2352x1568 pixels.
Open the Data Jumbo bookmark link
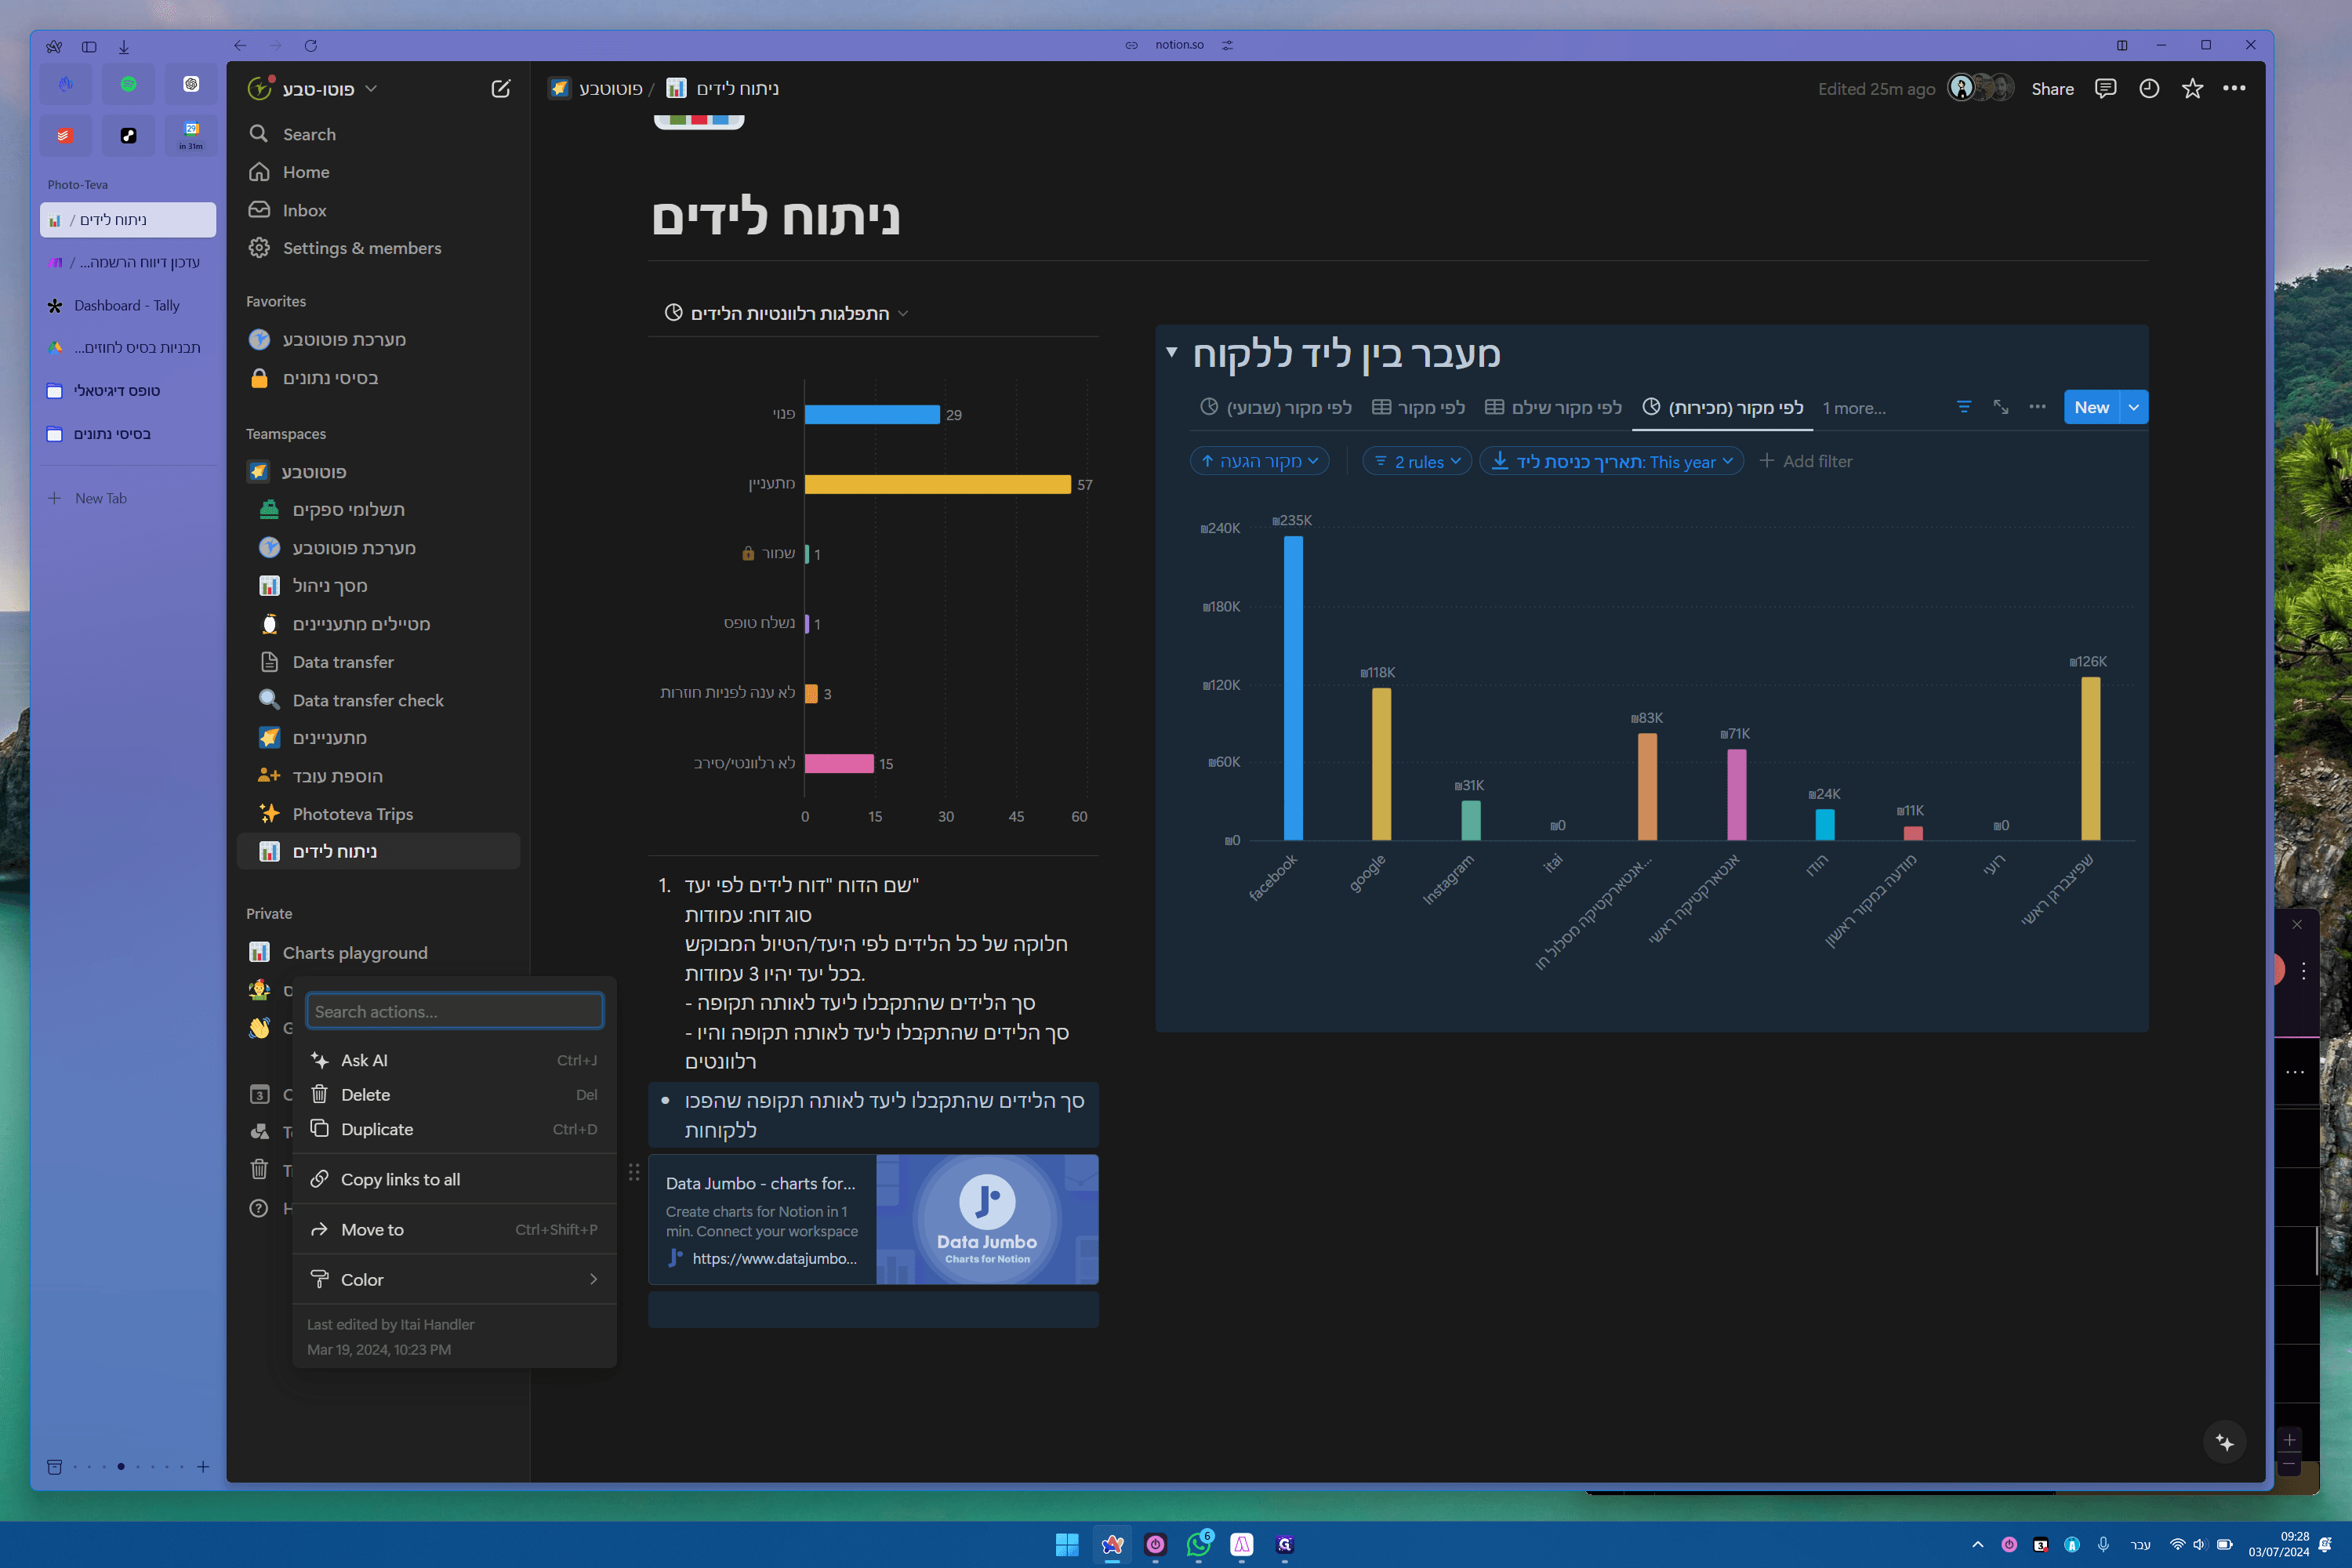point(873,1220)
